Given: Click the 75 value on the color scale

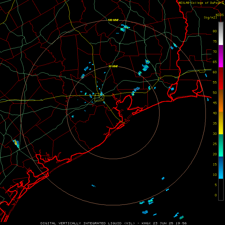Looking at the screenshot, I should click(215, 41).
